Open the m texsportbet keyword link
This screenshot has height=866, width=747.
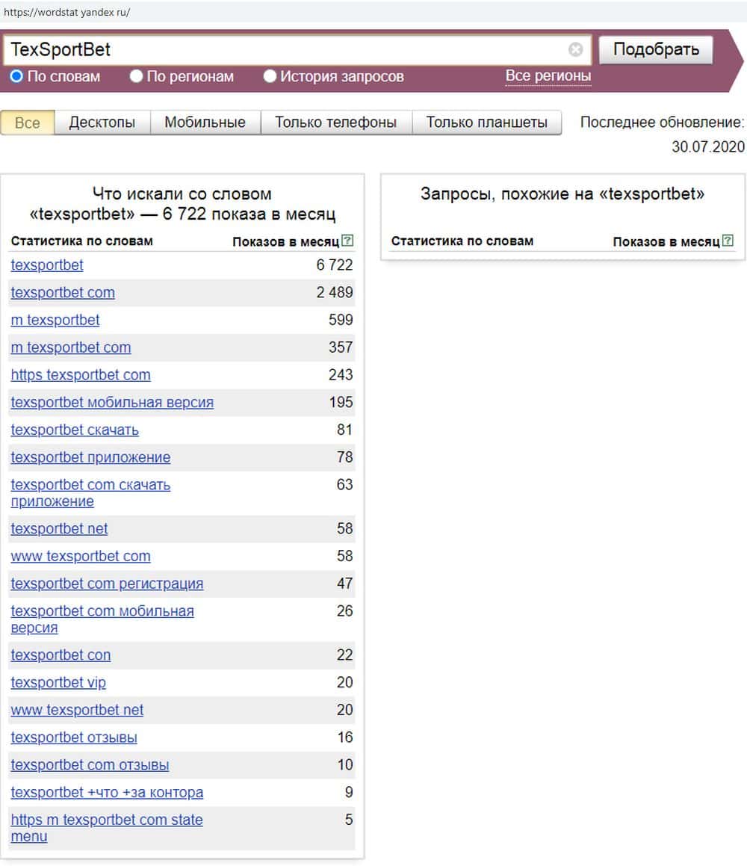(x=55, y=321)
